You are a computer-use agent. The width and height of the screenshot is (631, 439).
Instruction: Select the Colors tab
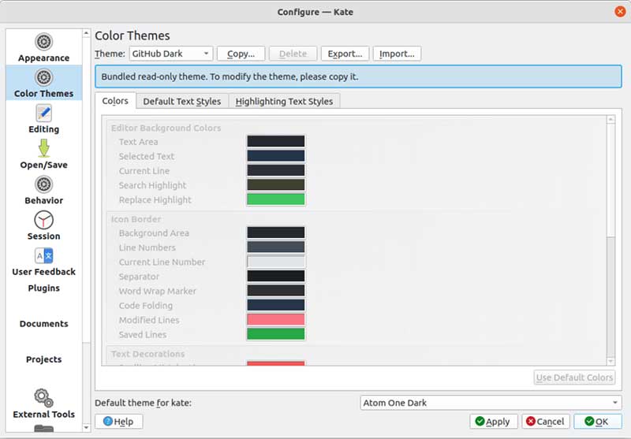[115, 101]
